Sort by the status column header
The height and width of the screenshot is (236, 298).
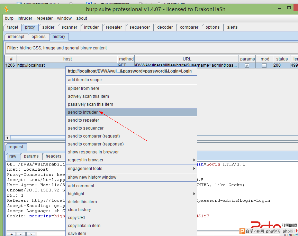click(x=282, y=59)
